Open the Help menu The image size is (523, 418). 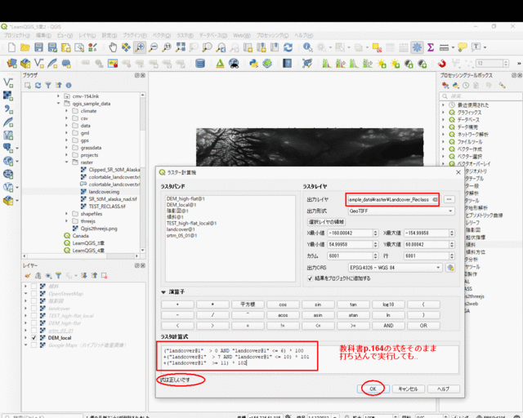[303, 35]
